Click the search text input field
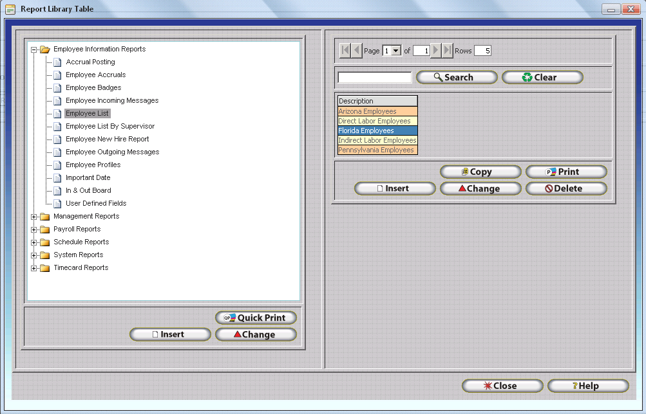646x414 pixels. 374,77
